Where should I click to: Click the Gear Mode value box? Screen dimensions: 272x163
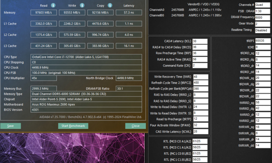[x=262, y=24]
